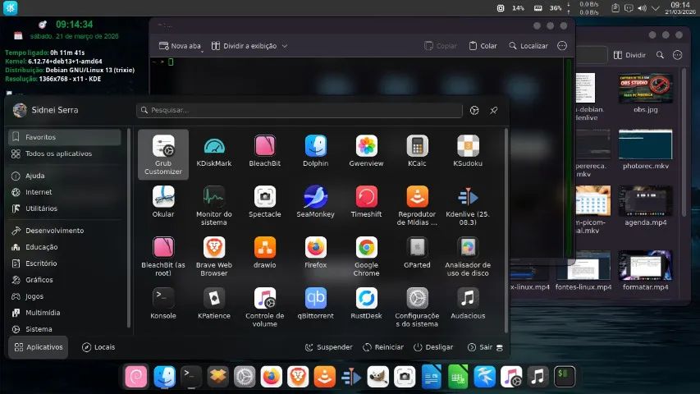Image resolution: width=700 pixels, height=394 pixels.
Task: Open the Multimídia category
Action: point(65,313)
